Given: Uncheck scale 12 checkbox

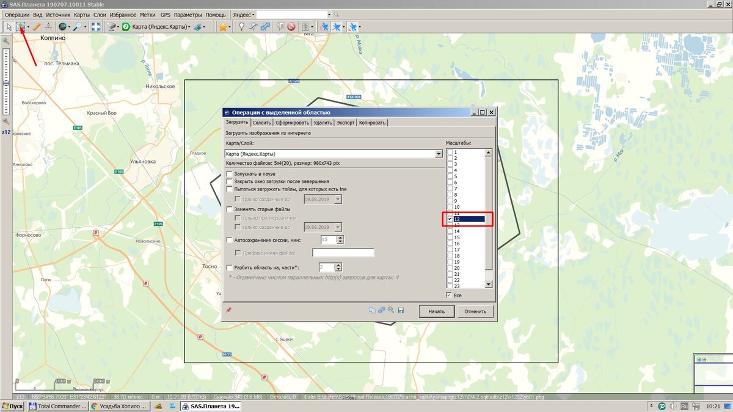Looking at the screenshot, I should coord(450,219).
